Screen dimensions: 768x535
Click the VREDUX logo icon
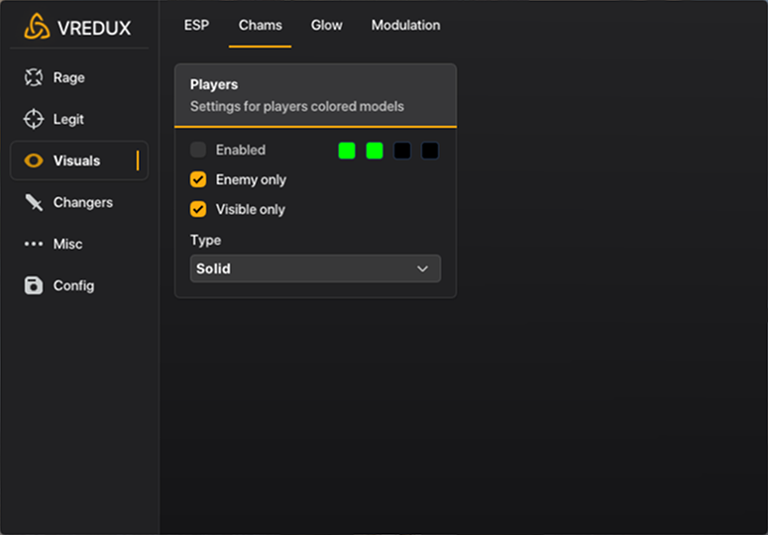click(x=37, y=27)
